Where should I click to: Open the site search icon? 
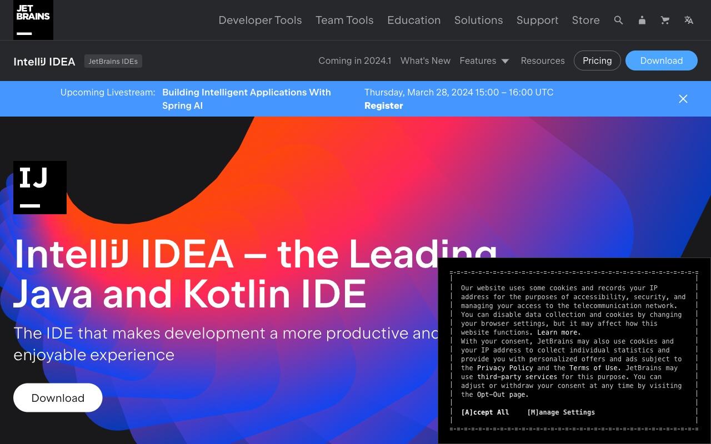click(x=618, y=20)
